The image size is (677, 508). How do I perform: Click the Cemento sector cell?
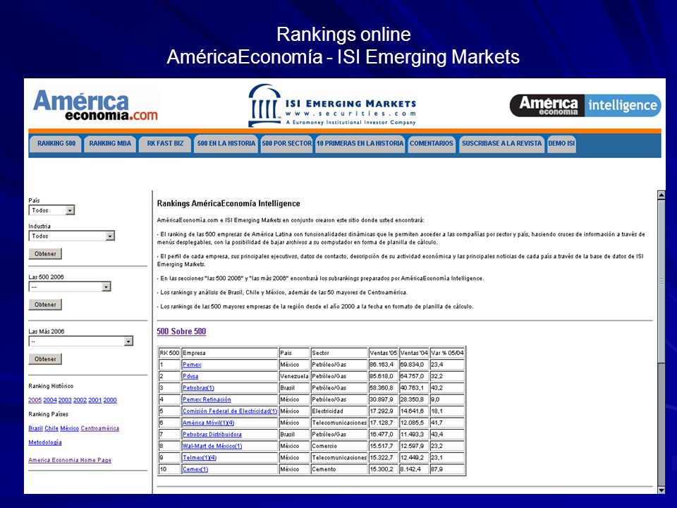coord(339,470)
